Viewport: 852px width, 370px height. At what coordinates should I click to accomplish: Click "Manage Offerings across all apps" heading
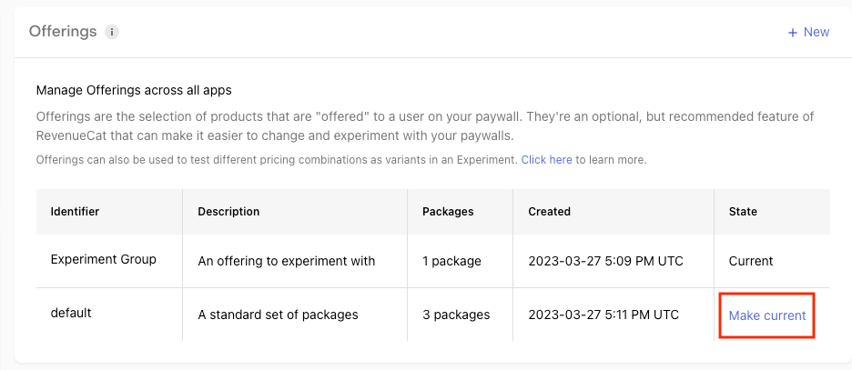pyautogui.click(x=134, y=90)
